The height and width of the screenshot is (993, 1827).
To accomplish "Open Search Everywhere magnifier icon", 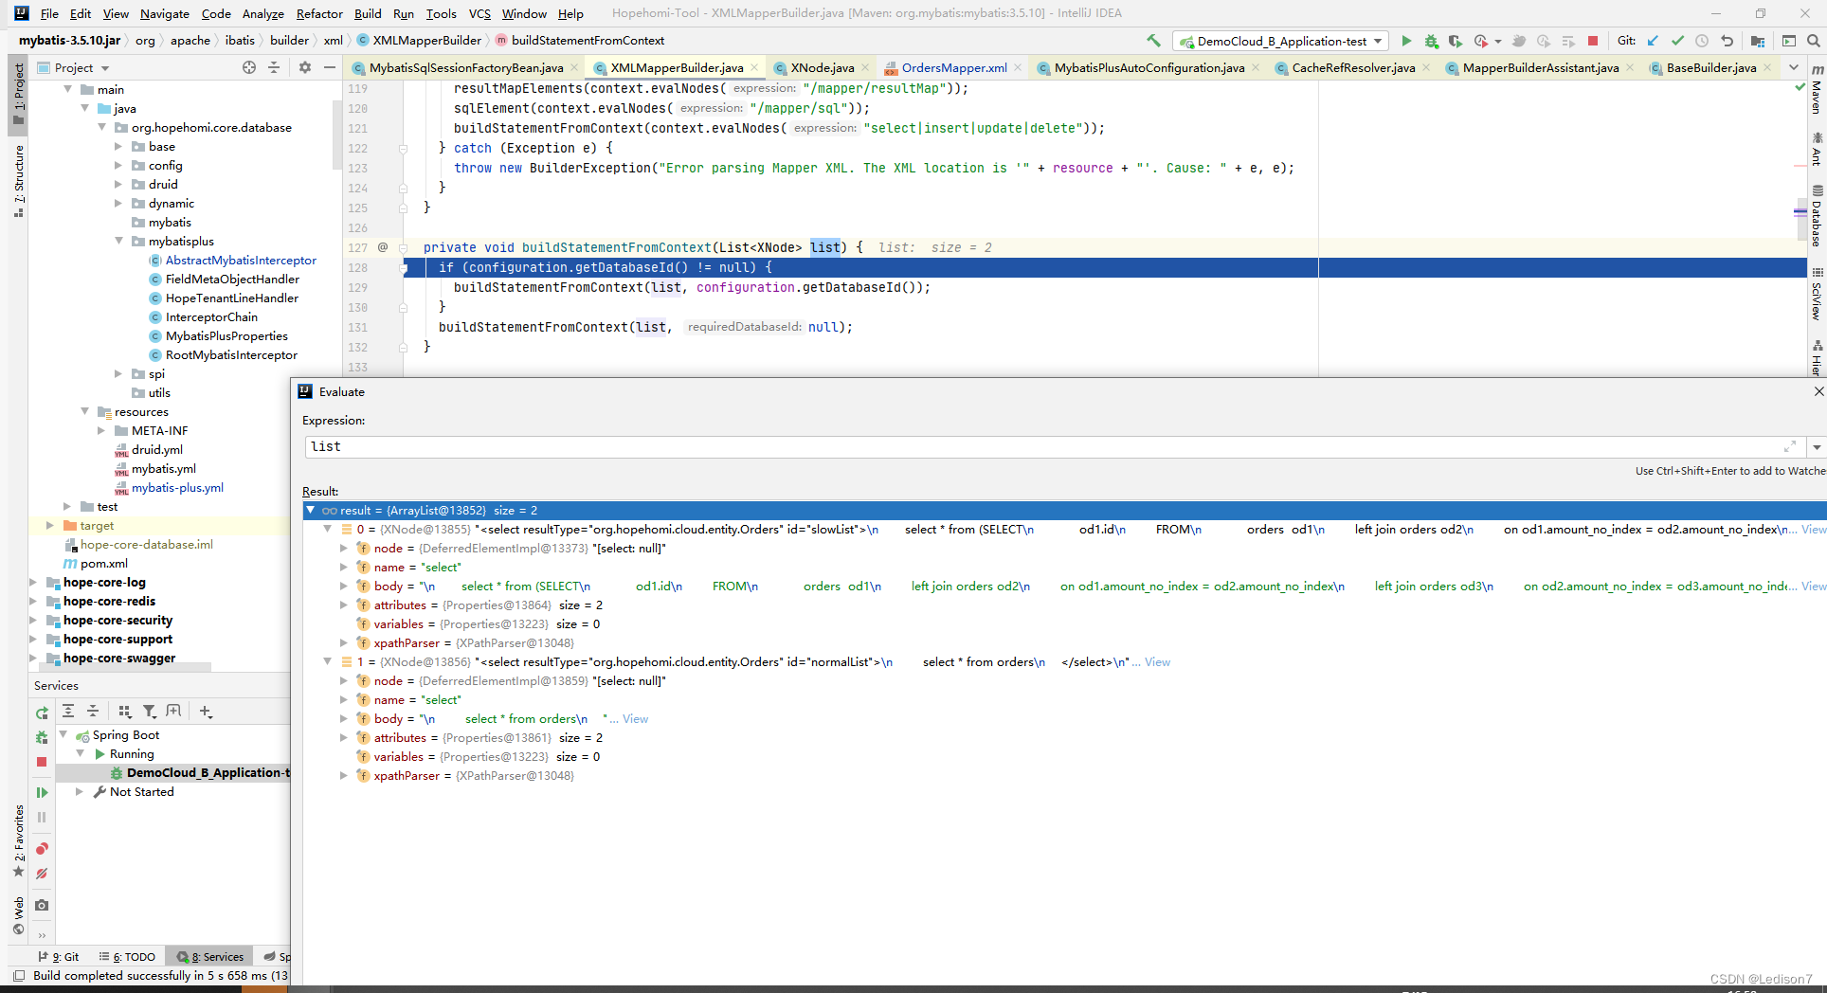I will pyautogui.click(x=1814, y=41).
